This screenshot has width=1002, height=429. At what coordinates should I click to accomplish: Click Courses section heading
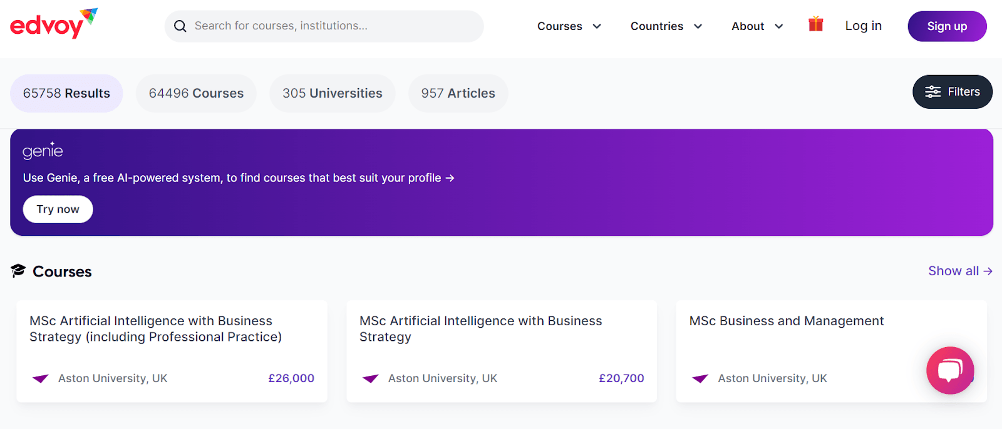[x=62, y=271]
